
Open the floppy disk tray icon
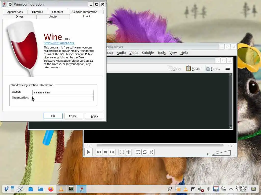click(216, 189)
